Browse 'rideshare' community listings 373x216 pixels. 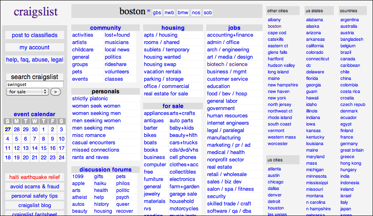pyautogui.click(x=116, y=64)
